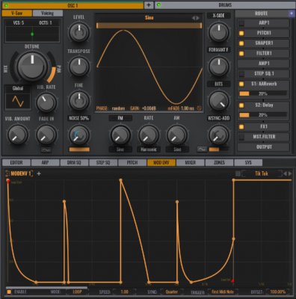Click the clock icon beside mFADE
The width and height of the screenshot is (296, 299).
pyautogui.click(x=199, y=108)
